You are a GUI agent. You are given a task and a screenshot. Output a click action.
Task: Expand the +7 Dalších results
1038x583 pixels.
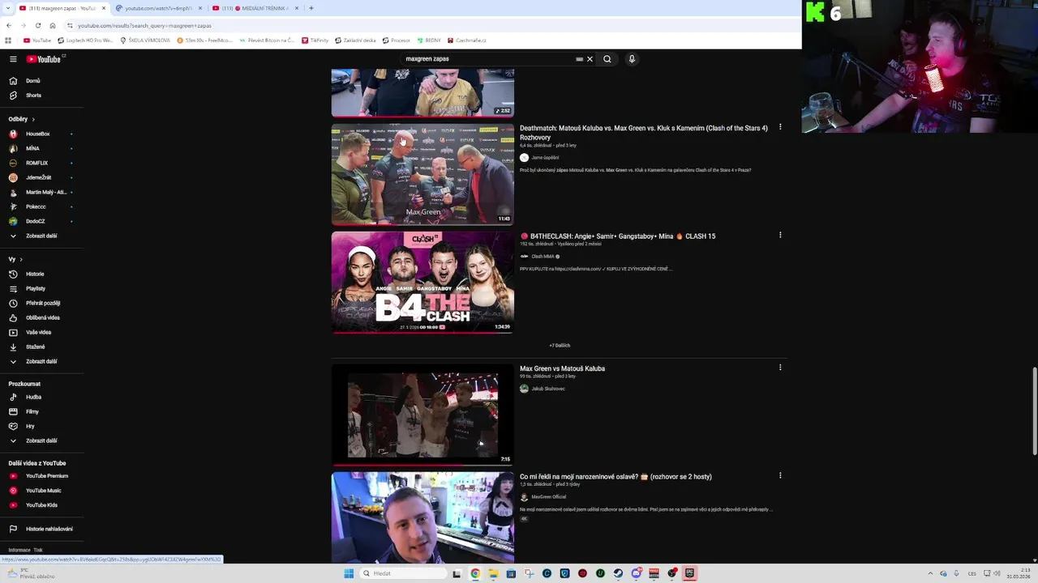560,346
